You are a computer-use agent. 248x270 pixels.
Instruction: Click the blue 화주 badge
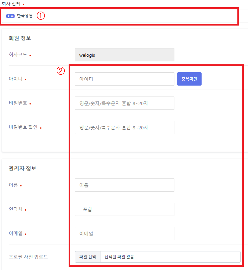point(11,16)
